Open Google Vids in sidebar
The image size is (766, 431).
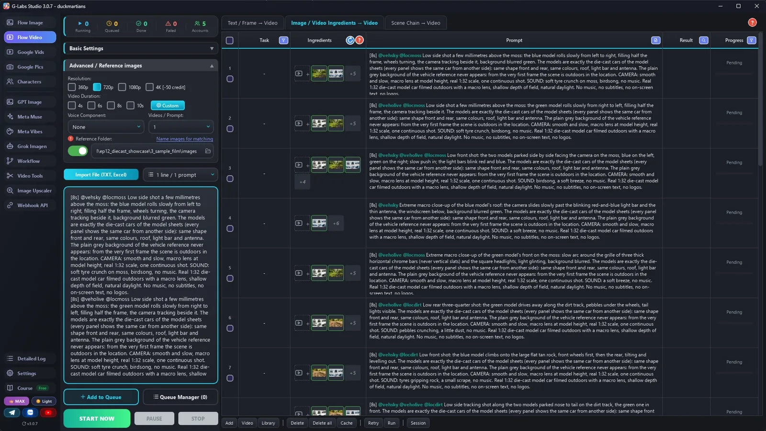coord(30,52)
